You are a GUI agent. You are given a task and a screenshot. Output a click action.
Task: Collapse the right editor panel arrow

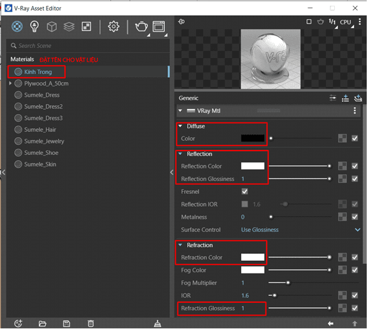[x=172, y=173]
